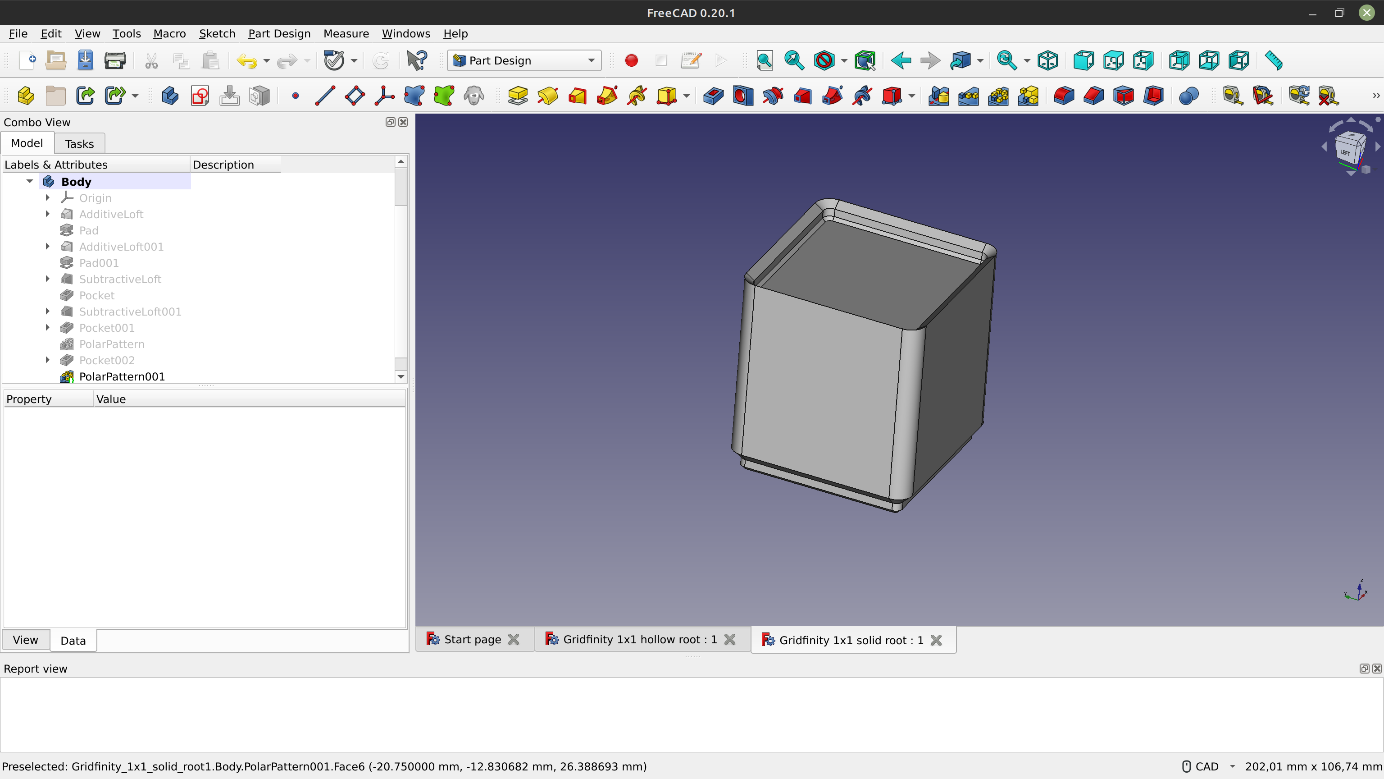Open the additive primitive dropdown arrow

(x=683, y=96)
